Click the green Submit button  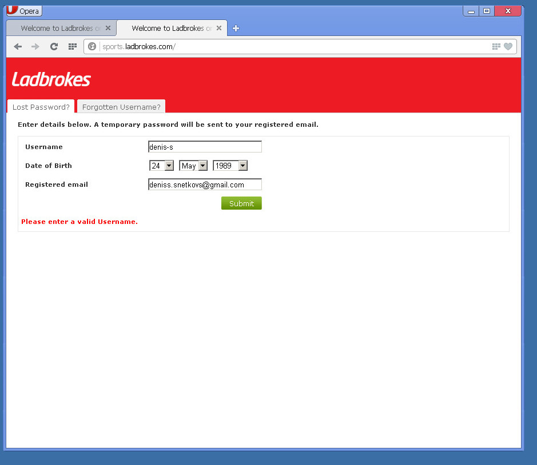pos(241,203)
